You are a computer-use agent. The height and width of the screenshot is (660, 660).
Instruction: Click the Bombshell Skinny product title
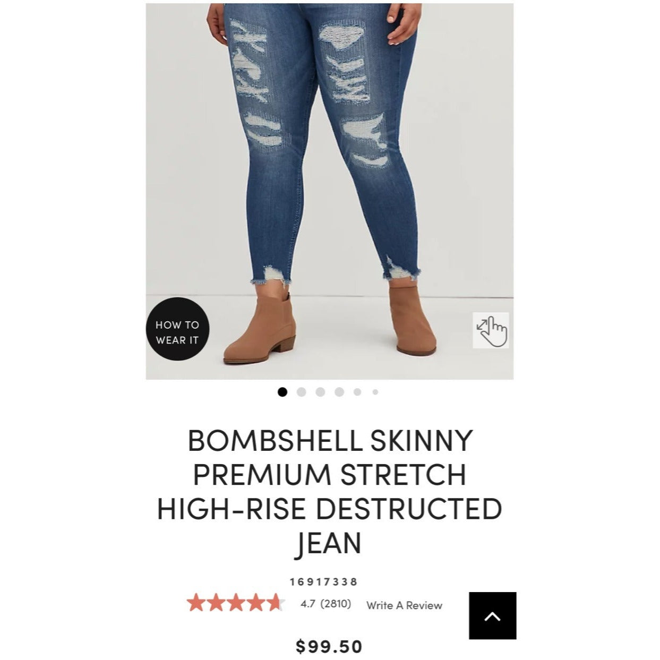[x=330, y=492]
